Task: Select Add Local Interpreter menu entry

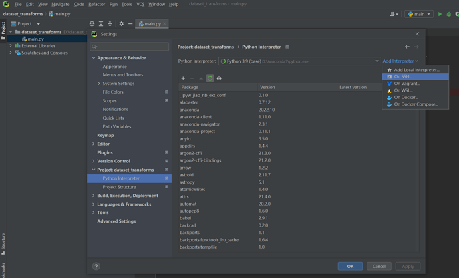Action: coord(415,70)
